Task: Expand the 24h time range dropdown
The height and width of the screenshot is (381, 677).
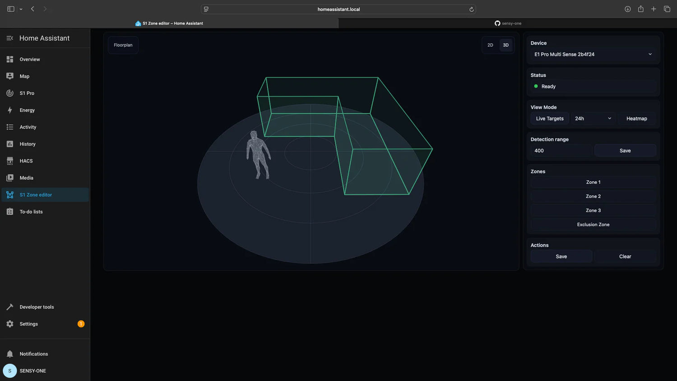Action: 593,119
